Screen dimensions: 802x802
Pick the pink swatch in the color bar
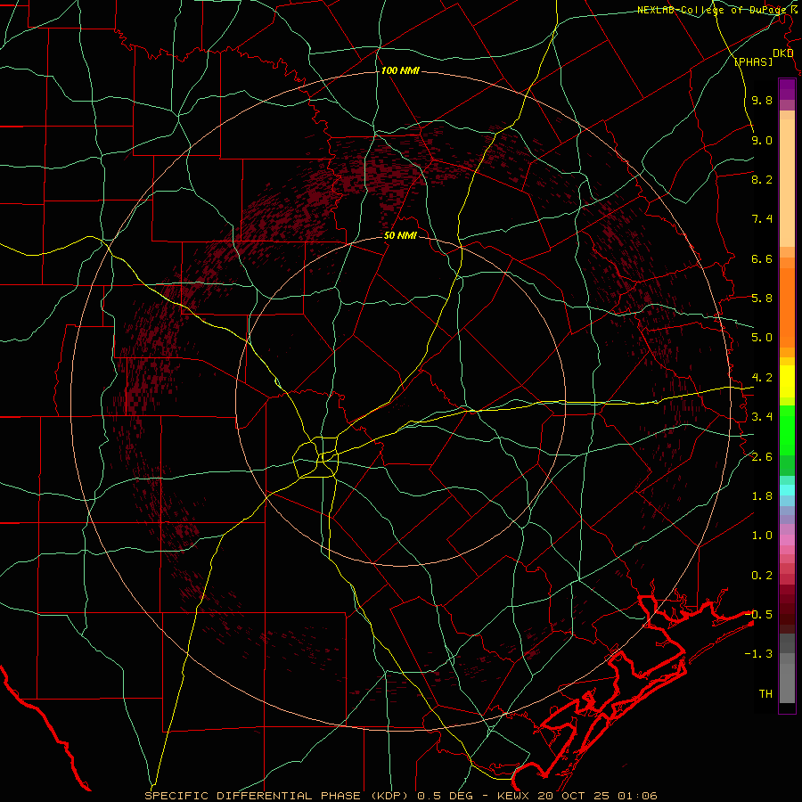[787, 540]
